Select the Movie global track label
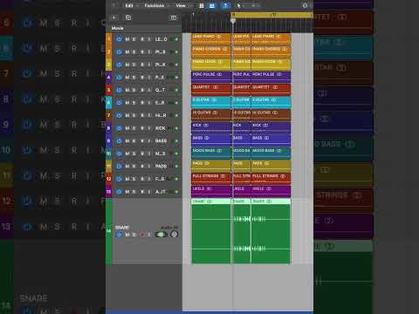This screenshot has height=314, width=419. point(117,28)
